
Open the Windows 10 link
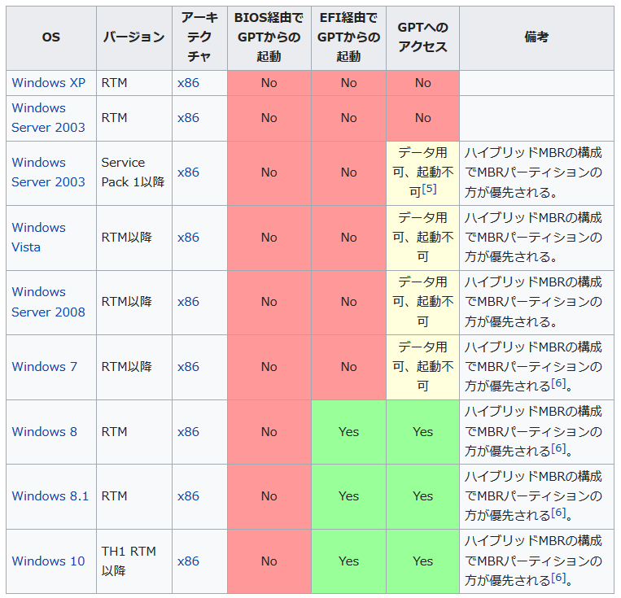pyautogui.click(x=48, y=561)
